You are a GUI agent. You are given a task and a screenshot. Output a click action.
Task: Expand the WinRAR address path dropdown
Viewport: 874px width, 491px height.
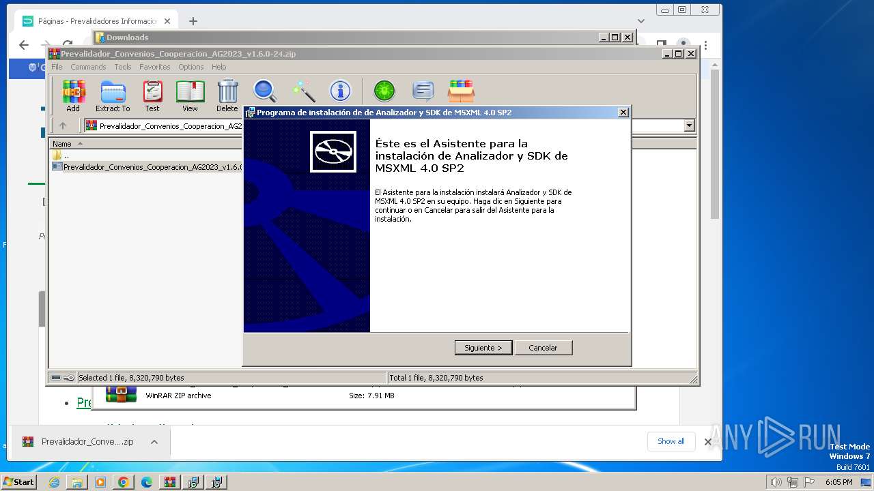tap(689, 125)
